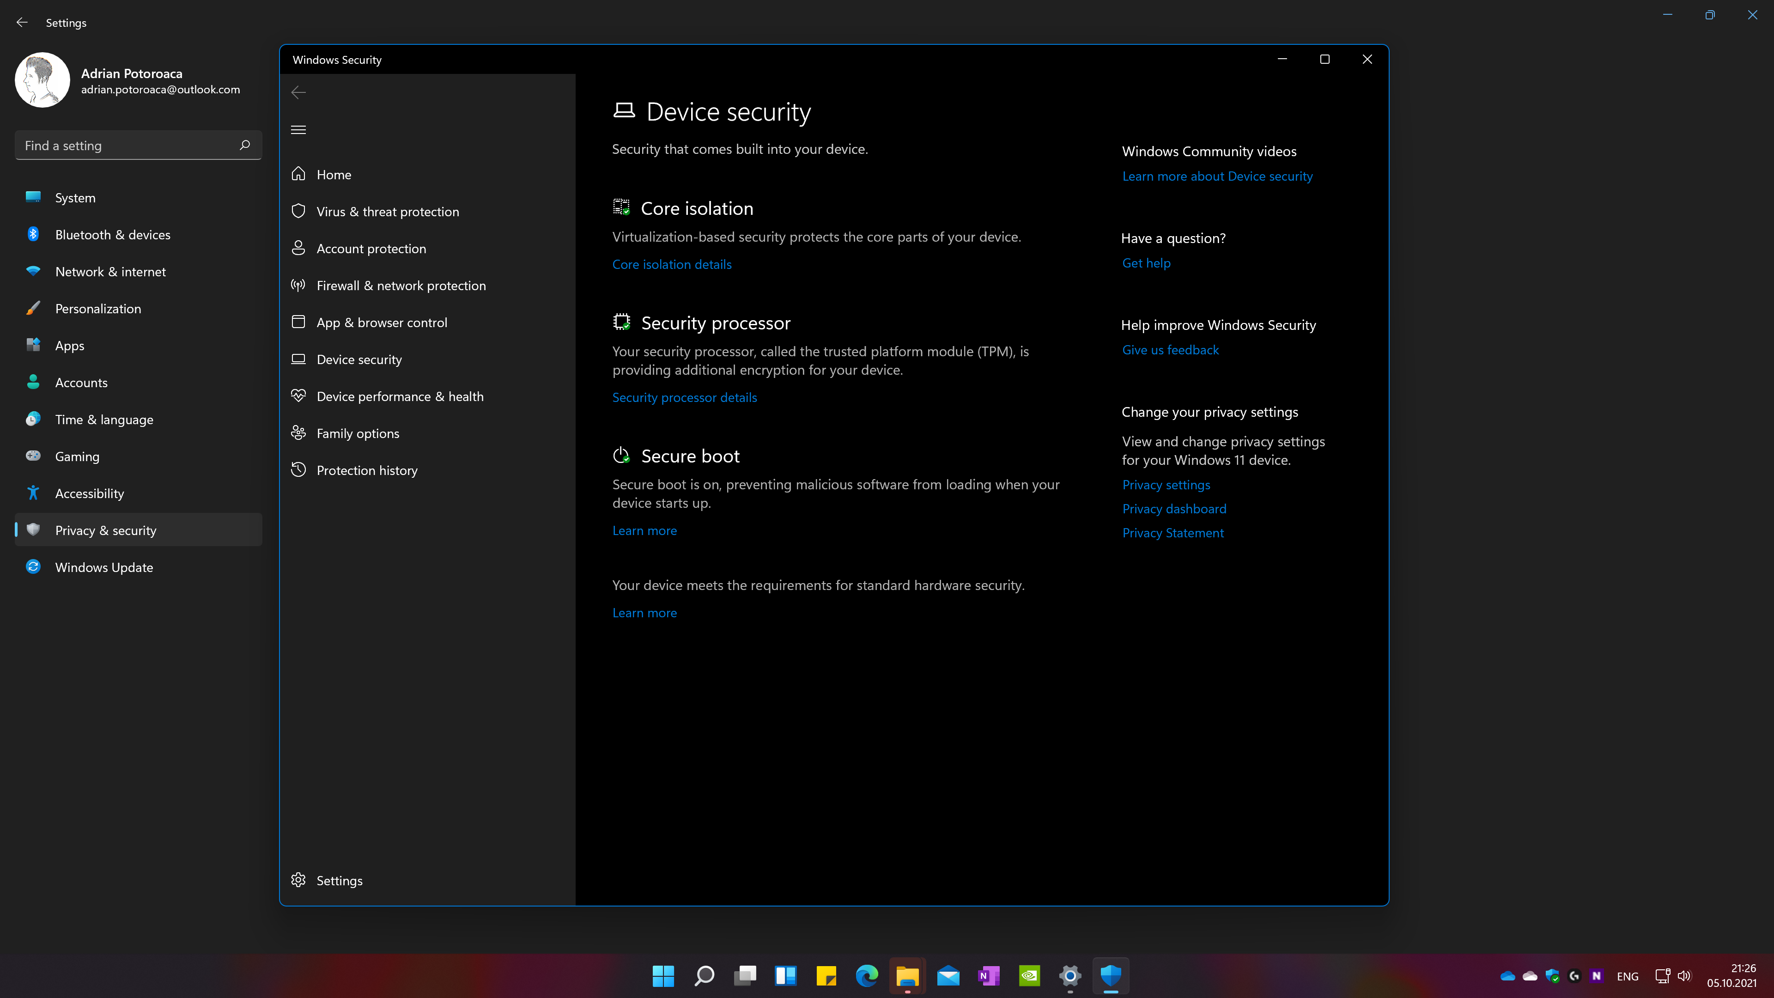Click the Security processor chip icon
Viewport: 1774px width, 998px height.
click(x=621, y=322)
